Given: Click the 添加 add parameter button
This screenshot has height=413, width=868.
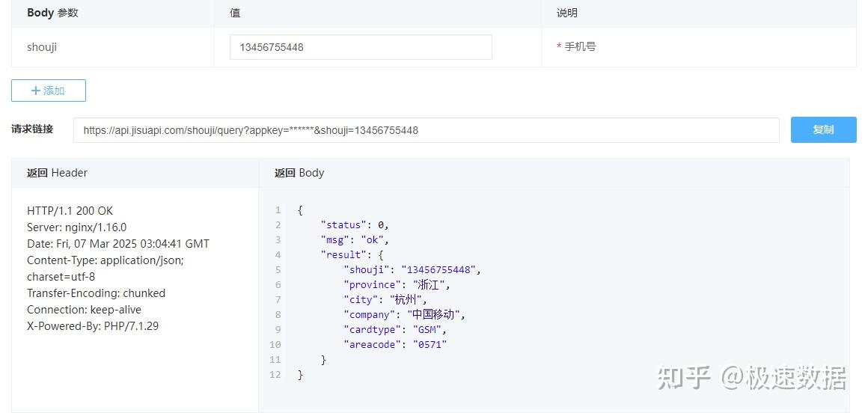Looking at the screenshot, I should [x=49, y=91].
